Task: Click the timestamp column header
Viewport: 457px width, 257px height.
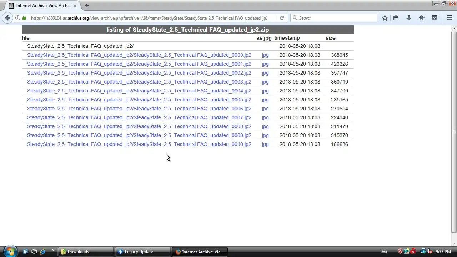Action: (287, 38)
